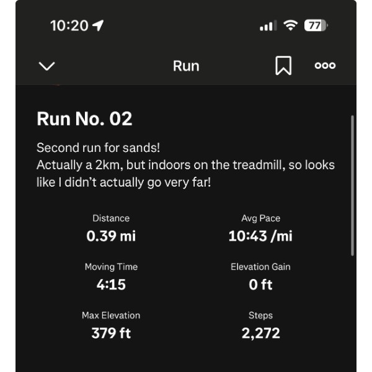Select the Run header title

click(x=186, y=66)
